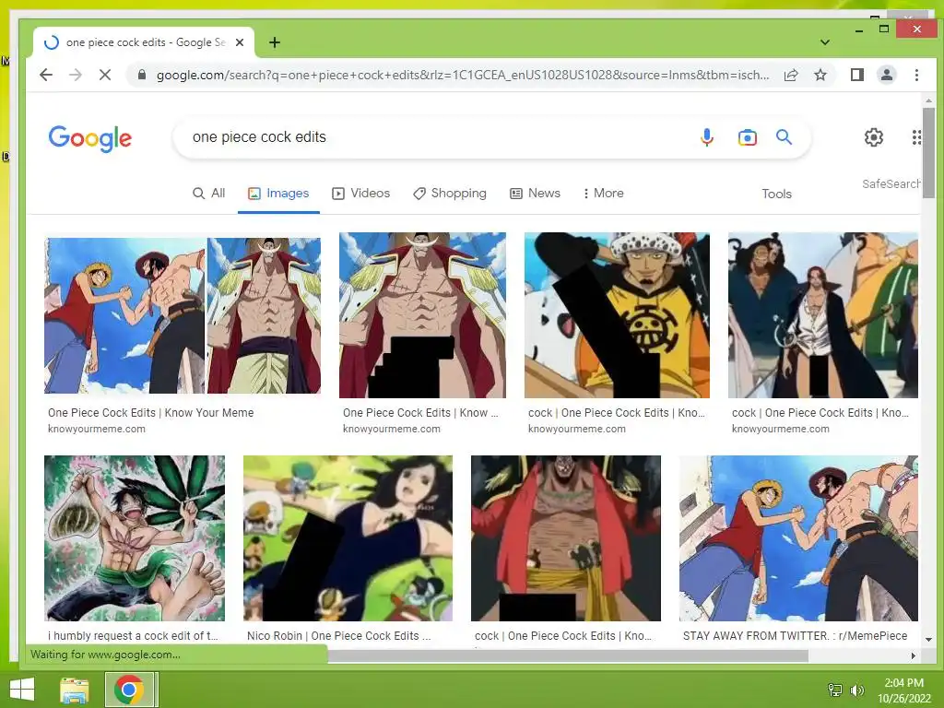944x708 pixels.
Task: Start voice search with microphone icon
Action: click(x=707, y=137)
